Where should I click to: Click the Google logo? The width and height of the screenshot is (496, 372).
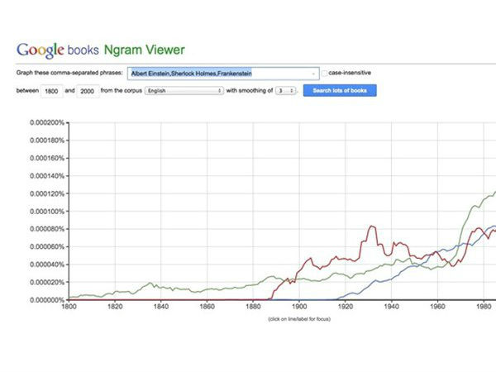39,49
